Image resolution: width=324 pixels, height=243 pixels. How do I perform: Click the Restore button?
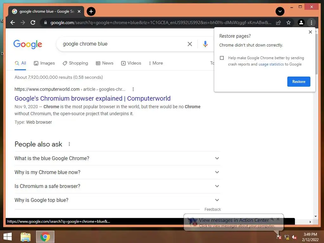(x=299, y=82)
